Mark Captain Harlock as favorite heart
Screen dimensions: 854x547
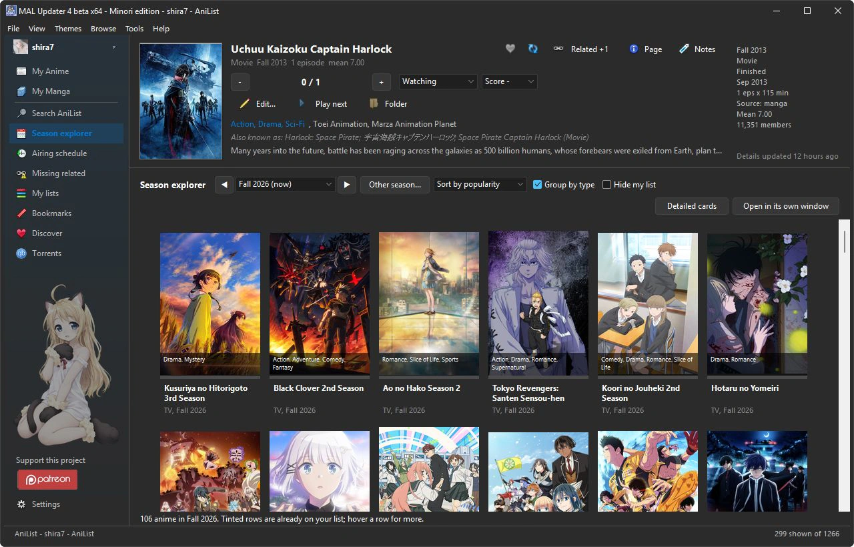pyautogui.click(x=510, y=49)
